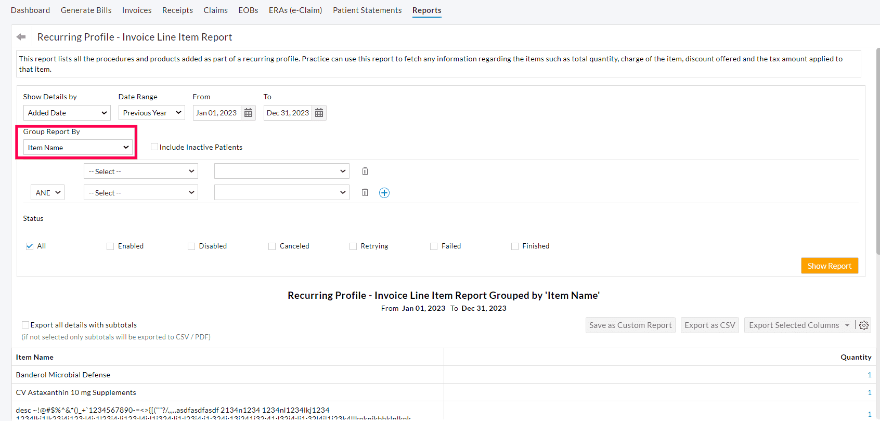
Task: Change the AND operator dropdown
Action: pyautogui.click(x=47, y=193)
